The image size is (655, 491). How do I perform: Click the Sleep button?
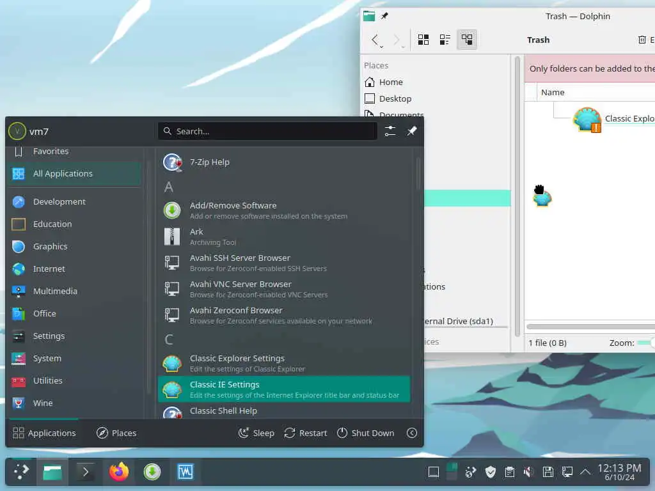[x=256, y=433]
